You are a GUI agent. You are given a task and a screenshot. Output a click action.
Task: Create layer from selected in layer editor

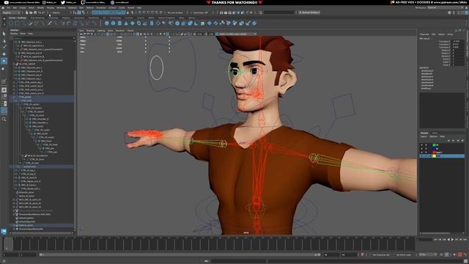click(x=462, y=140)
